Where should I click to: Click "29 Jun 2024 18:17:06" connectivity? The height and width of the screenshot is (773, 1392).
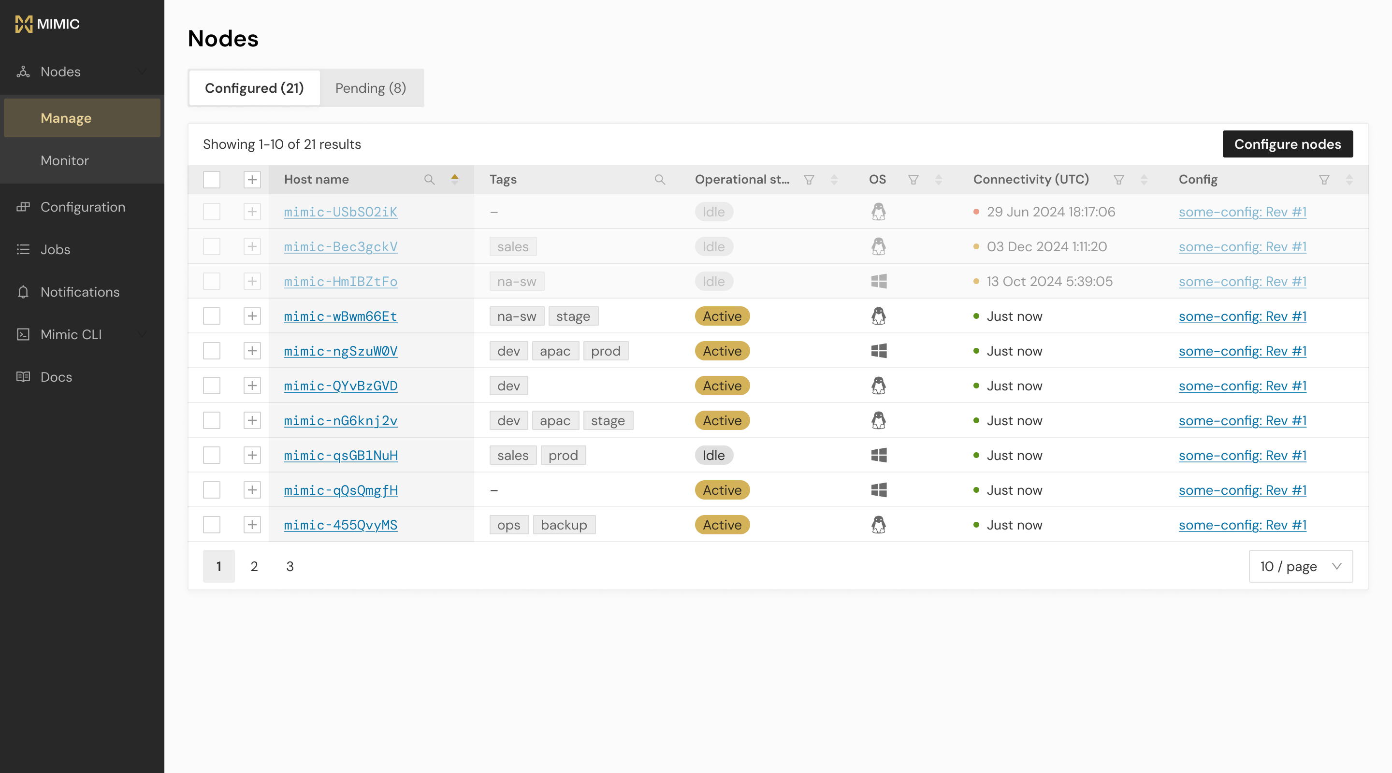pos(1051,212)
